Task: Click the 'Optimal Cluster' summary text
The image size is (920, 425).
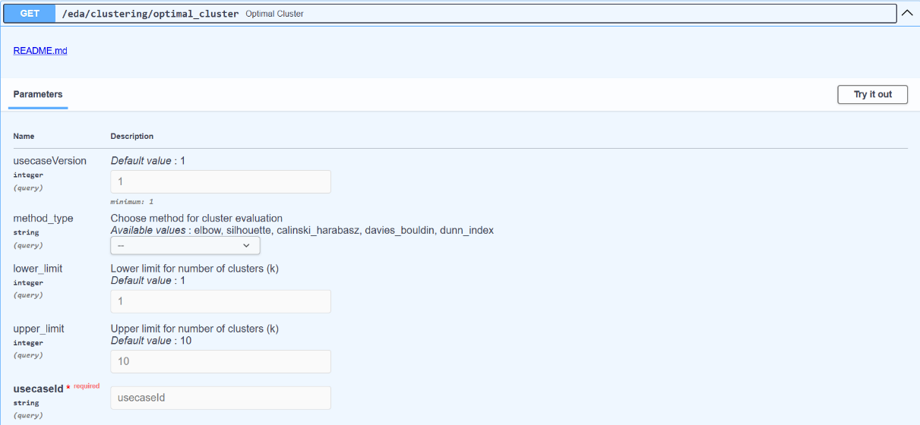Action: coord(276,14)
